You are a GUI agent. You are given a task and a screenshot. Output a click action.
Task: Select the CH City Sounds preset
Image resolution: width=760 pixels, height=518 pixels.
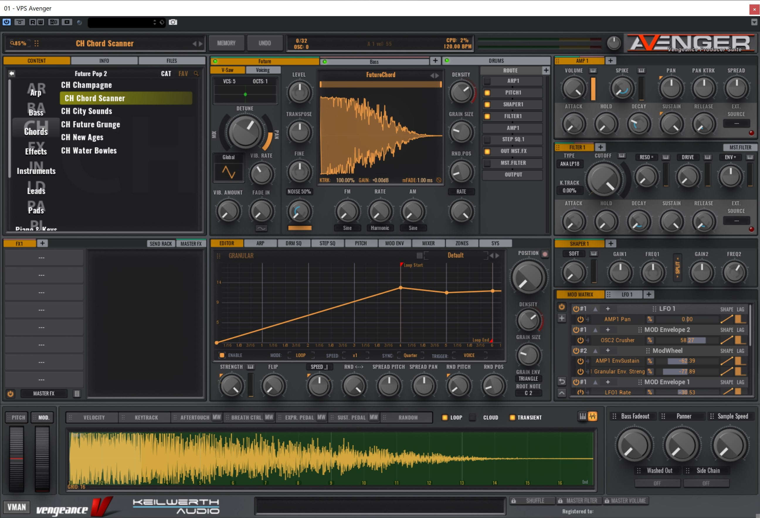[87, 111]
